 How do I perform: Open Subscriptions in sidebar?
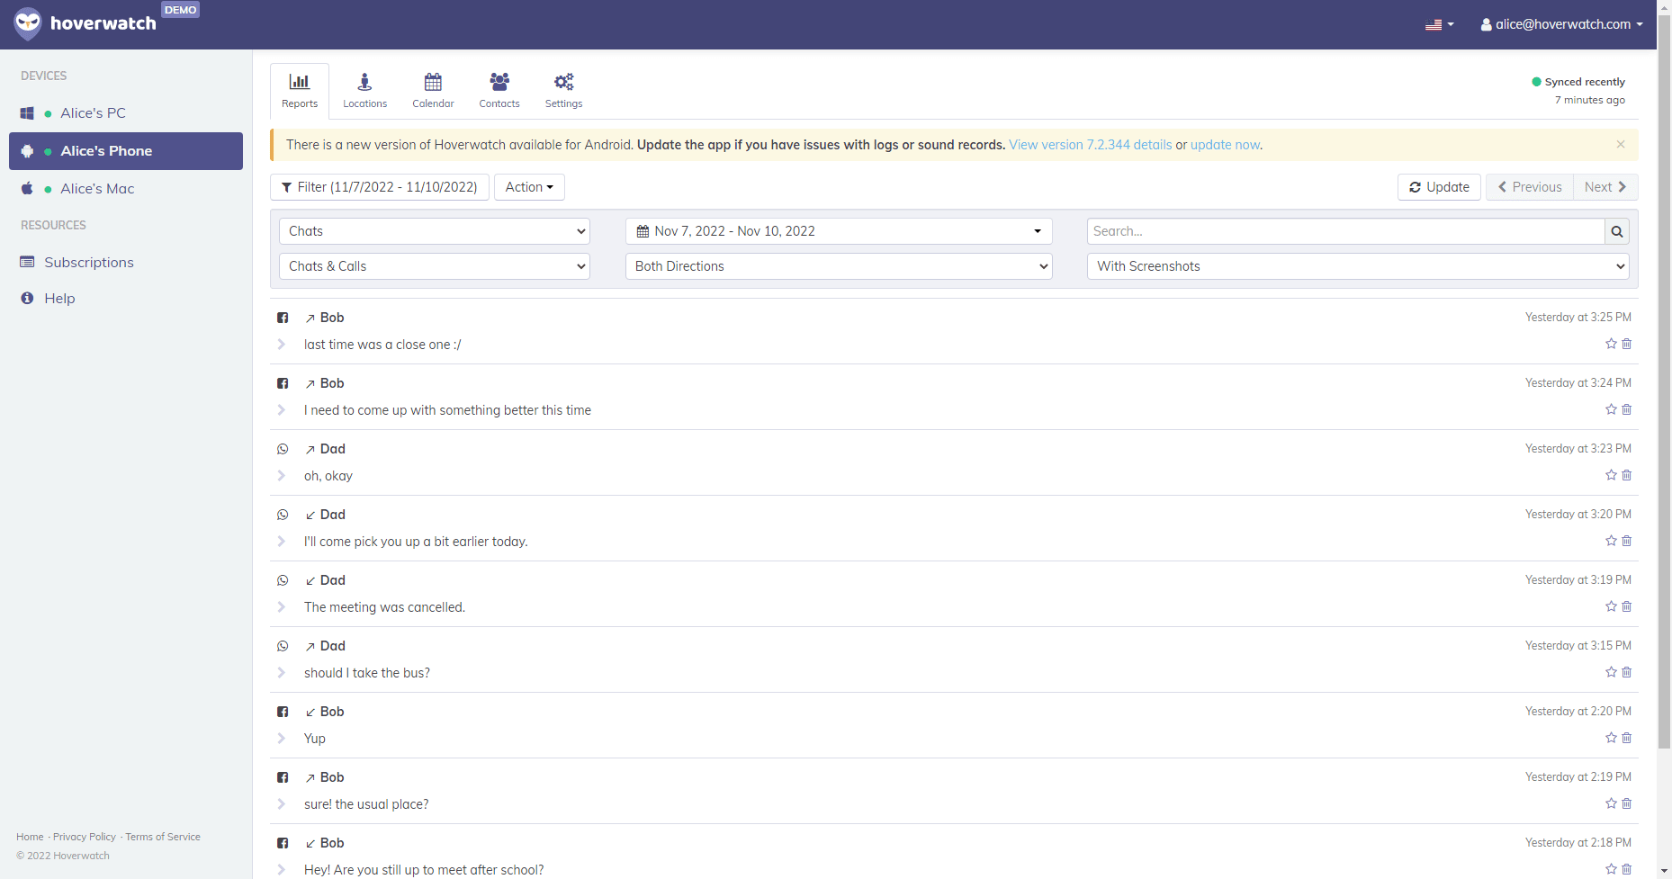pyautogui.click(x=88, y=263)
